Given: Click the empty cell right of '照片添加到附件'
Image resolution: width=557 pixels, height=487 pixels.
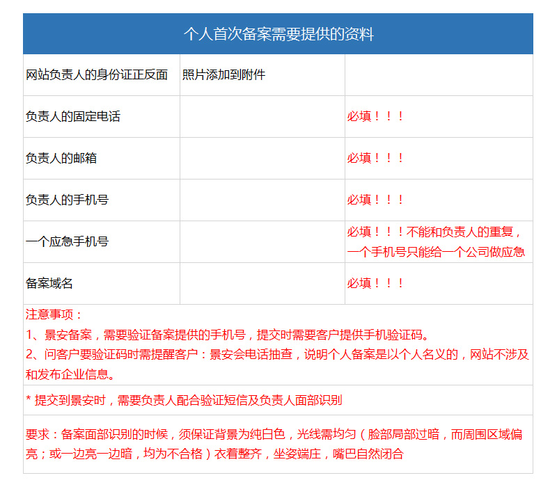Looking at the screenshot, I should [x=439, y=75].
